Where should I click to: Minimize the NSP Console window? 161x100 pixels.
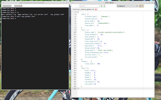coord(60,2)
